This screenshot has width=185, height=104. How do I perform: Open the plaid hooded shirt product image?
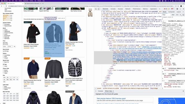tap(75, 67)
